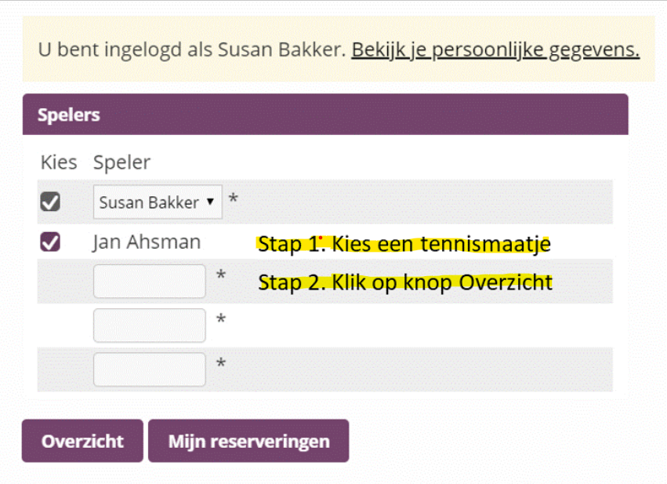Viewport: 667px width, 484px height.
Task: Click the Kies column header
Action: click(59, 162)
